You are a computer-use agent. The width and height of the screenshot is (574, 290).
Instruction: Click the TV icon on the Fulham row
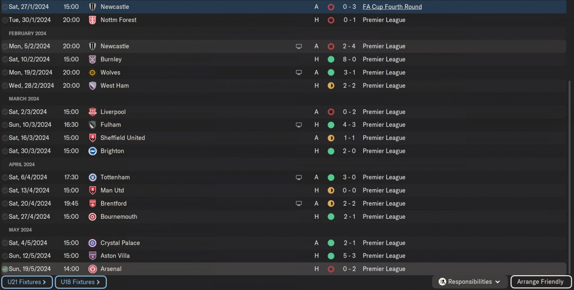point(299,125)
